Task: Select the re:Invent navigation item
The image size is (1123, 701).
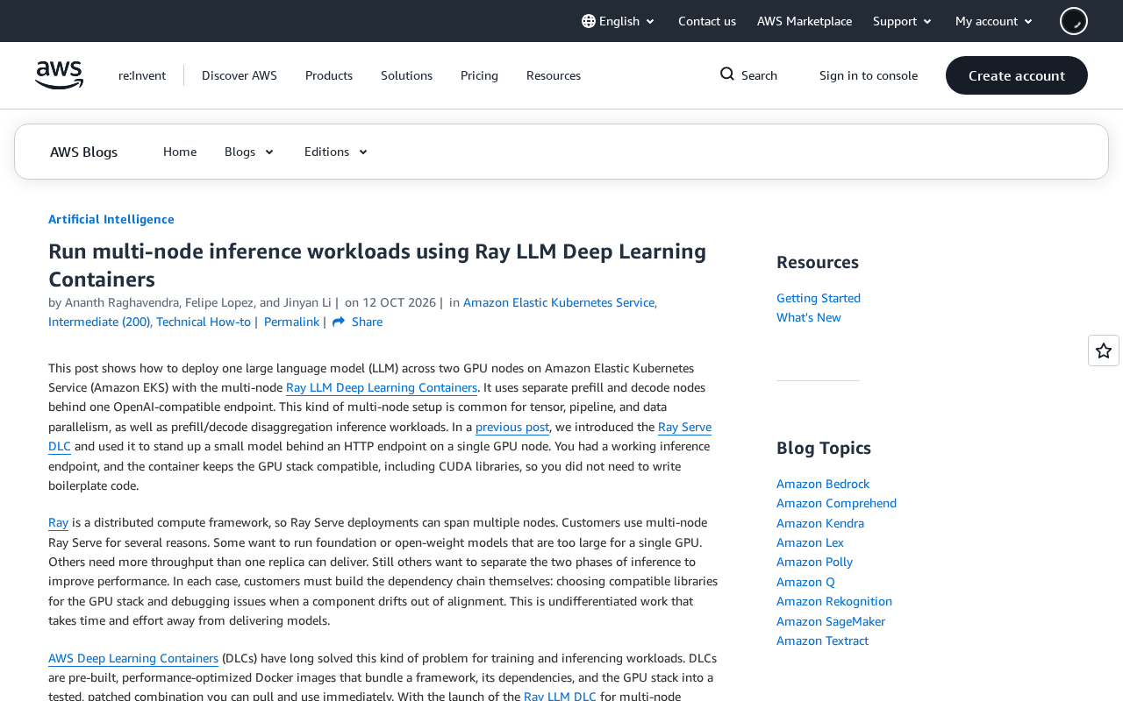Action: (142, 75)
